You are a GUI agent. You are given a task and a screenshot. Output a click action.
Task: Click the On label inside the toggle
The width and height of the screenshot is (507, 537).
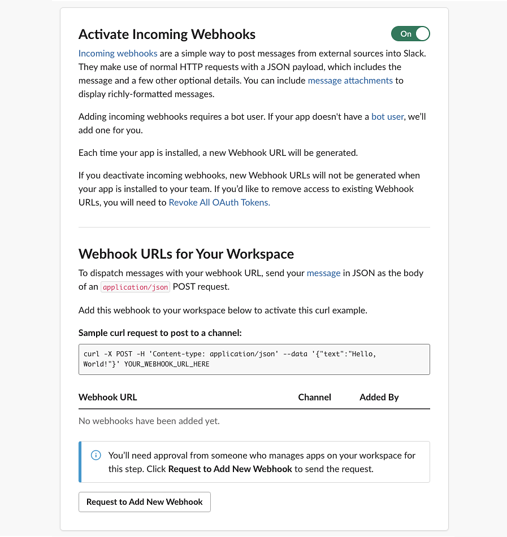tap(406, 34)
